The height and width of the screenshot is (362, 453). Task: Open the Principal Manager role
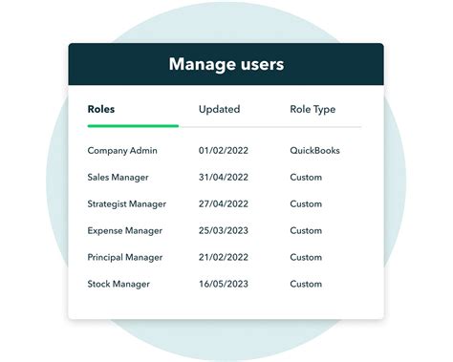125,257
